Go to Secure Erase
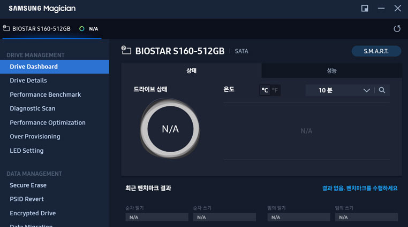 pyautogui.click(x=28, y=185)
